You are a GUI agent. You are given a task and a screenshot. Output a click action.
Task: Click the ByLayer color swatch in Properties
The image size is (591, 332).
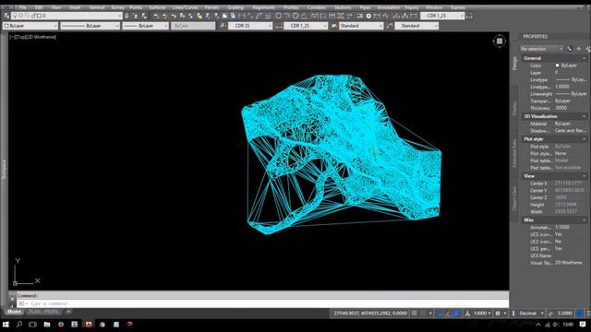pyautogui.click(x=557, y=65)
